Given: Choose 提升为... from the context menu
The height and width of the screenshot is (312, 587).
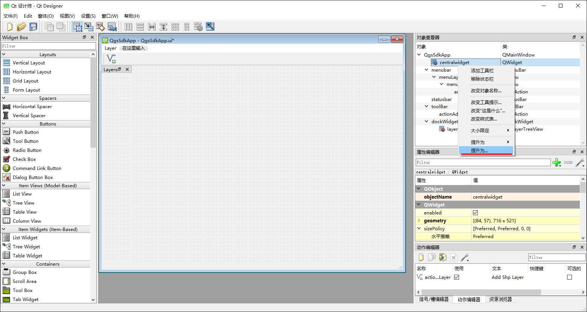Looking at the screenshot, I should (x=479, y=151).
